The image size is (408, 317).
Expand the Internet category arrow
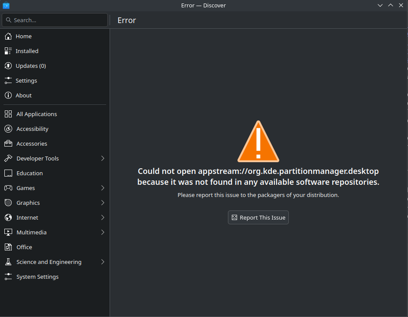pyautogui.click(x=103, y=218)
